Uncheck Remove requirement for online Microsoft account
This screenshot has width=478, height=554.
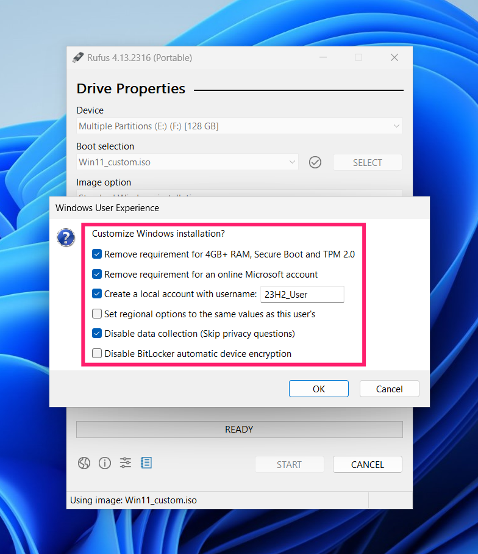coord(97,274)
